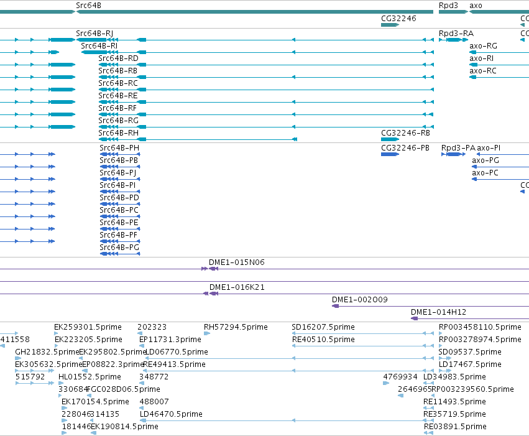Click the Src64B gene label
The height and width of the screenshot is (436, 529).
coord(88,6)
